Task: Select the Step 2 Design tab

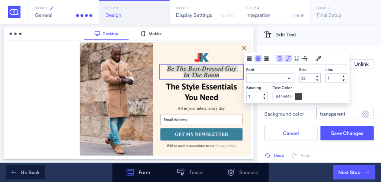Action: 134,12
